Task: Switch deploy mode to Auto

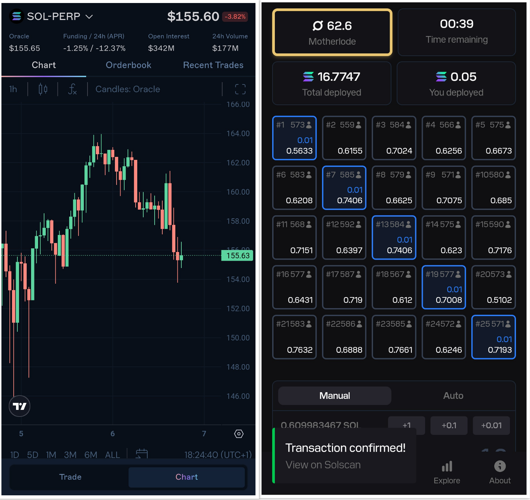Action: (x=453, y=396)
